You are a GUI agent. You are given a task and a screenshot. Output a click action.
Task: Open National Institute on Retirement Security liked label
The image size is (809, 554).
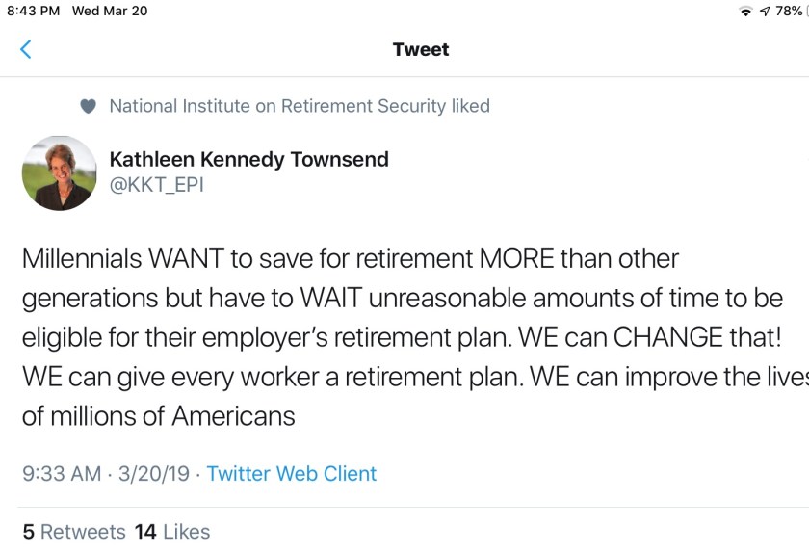coord(300,106)
